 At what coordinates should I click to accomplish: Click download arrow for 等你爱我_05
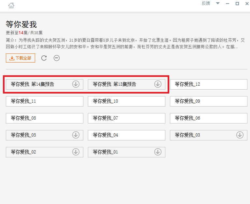76,135
